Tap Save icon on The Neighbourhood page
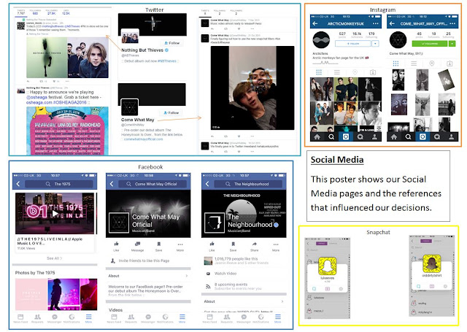The image size is (467, 332). coord(233,247)
